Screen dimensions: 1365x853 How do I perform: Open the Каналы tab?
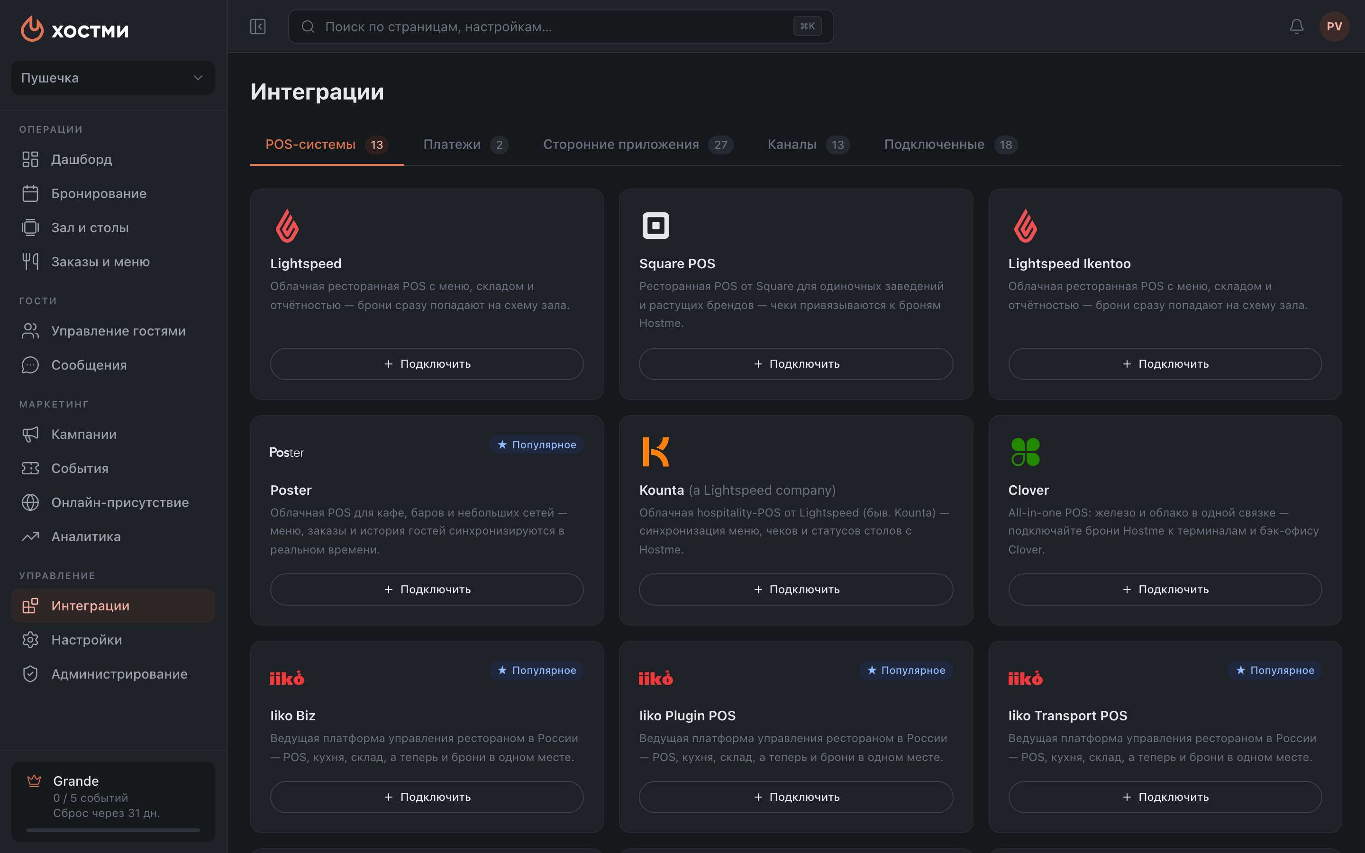point(808,145)
